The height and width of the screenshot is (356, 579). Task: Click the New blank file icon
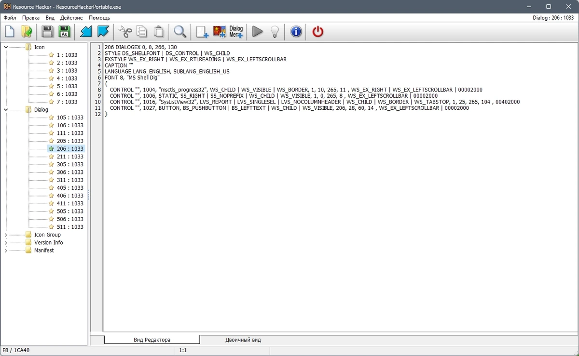(10, 32)
